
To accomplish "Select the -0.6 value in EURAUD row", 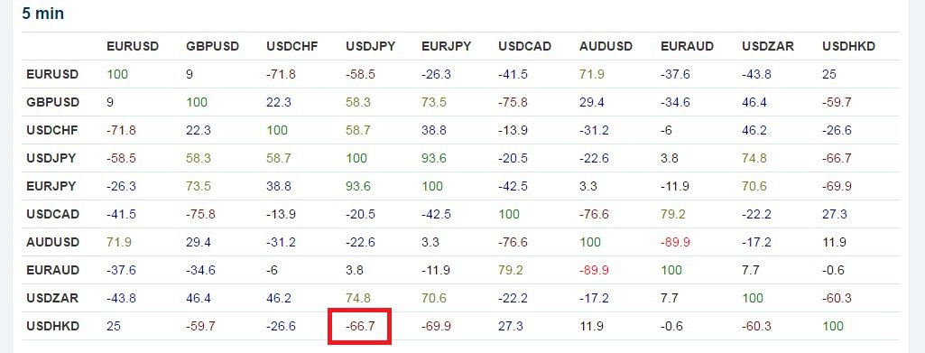I will [x=834, y=270].
